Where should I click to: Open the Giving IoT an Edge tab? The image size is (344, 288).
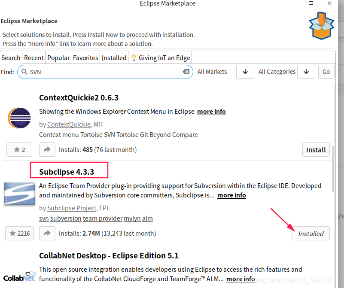click(161, 58)
